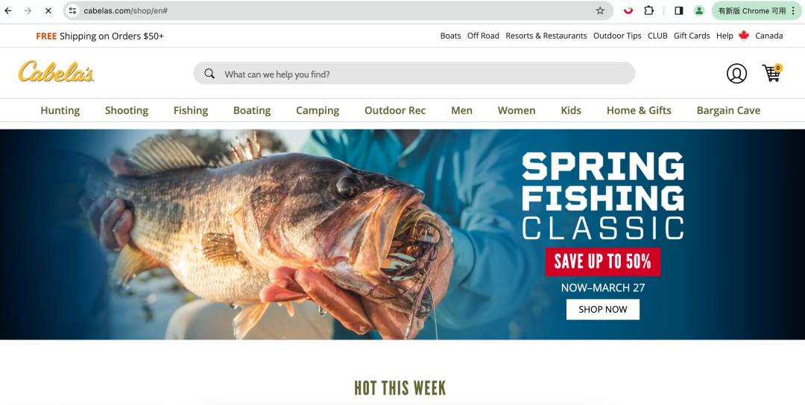This screenshot has height=405, width=805.
Task: Open the account profile icon
Action: (x=736, y=73)
